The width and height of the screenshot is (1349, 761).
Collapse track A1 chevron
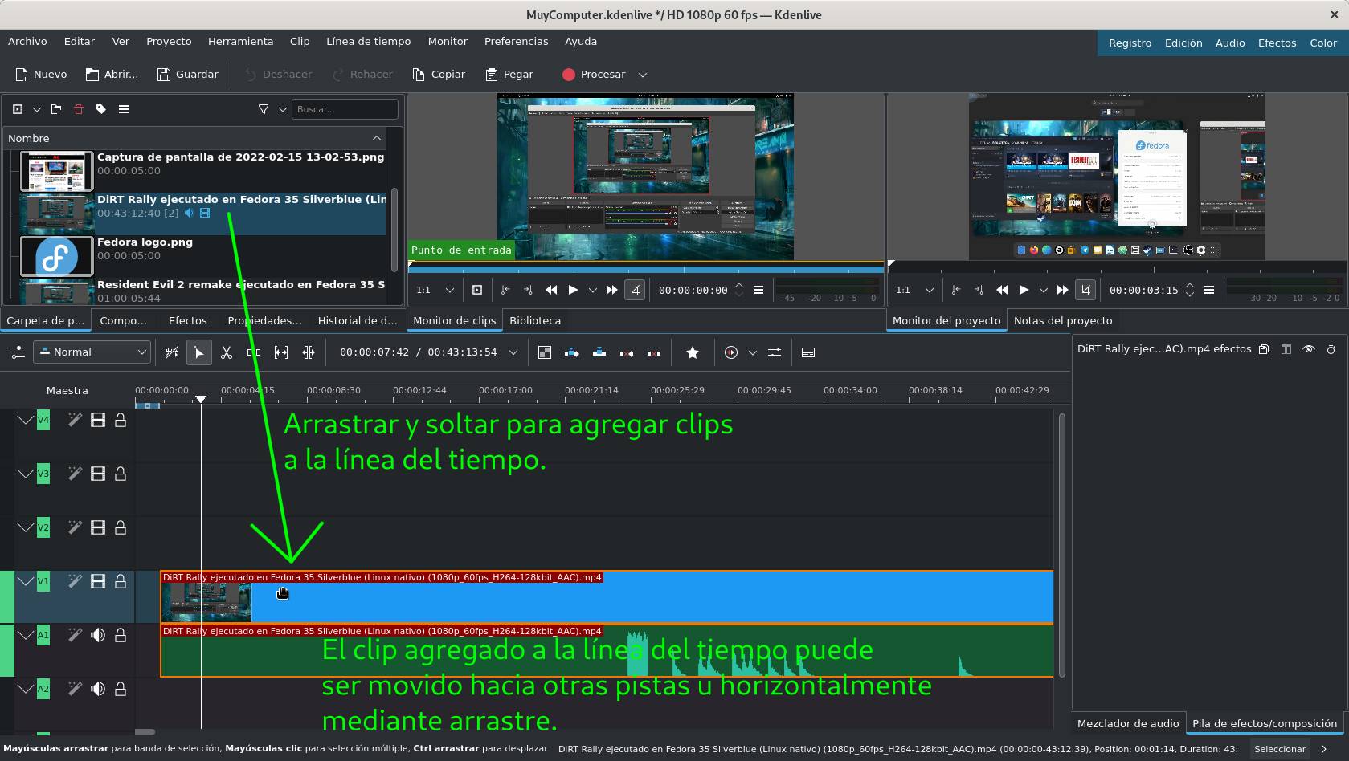(26, 635)
